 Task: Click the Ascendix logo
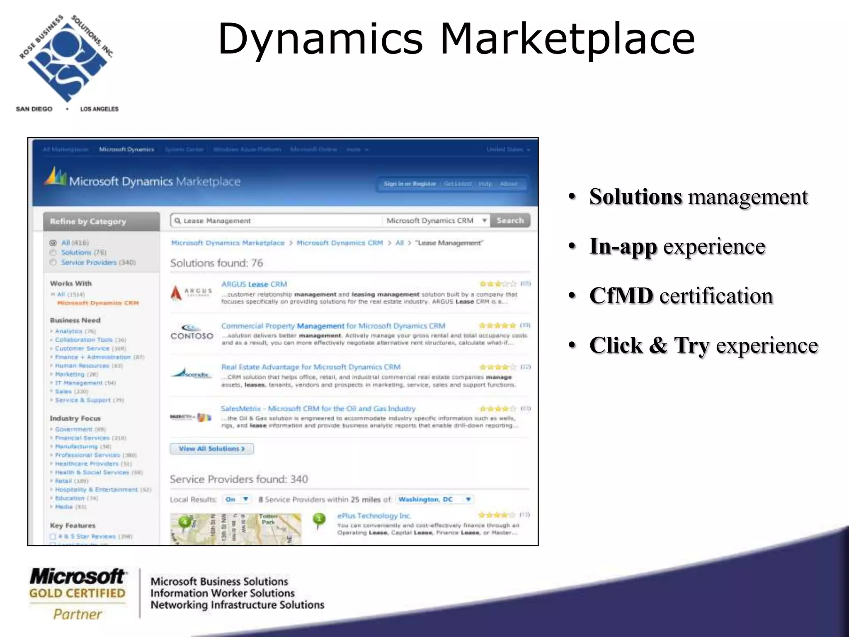click(x=192, y=374)
